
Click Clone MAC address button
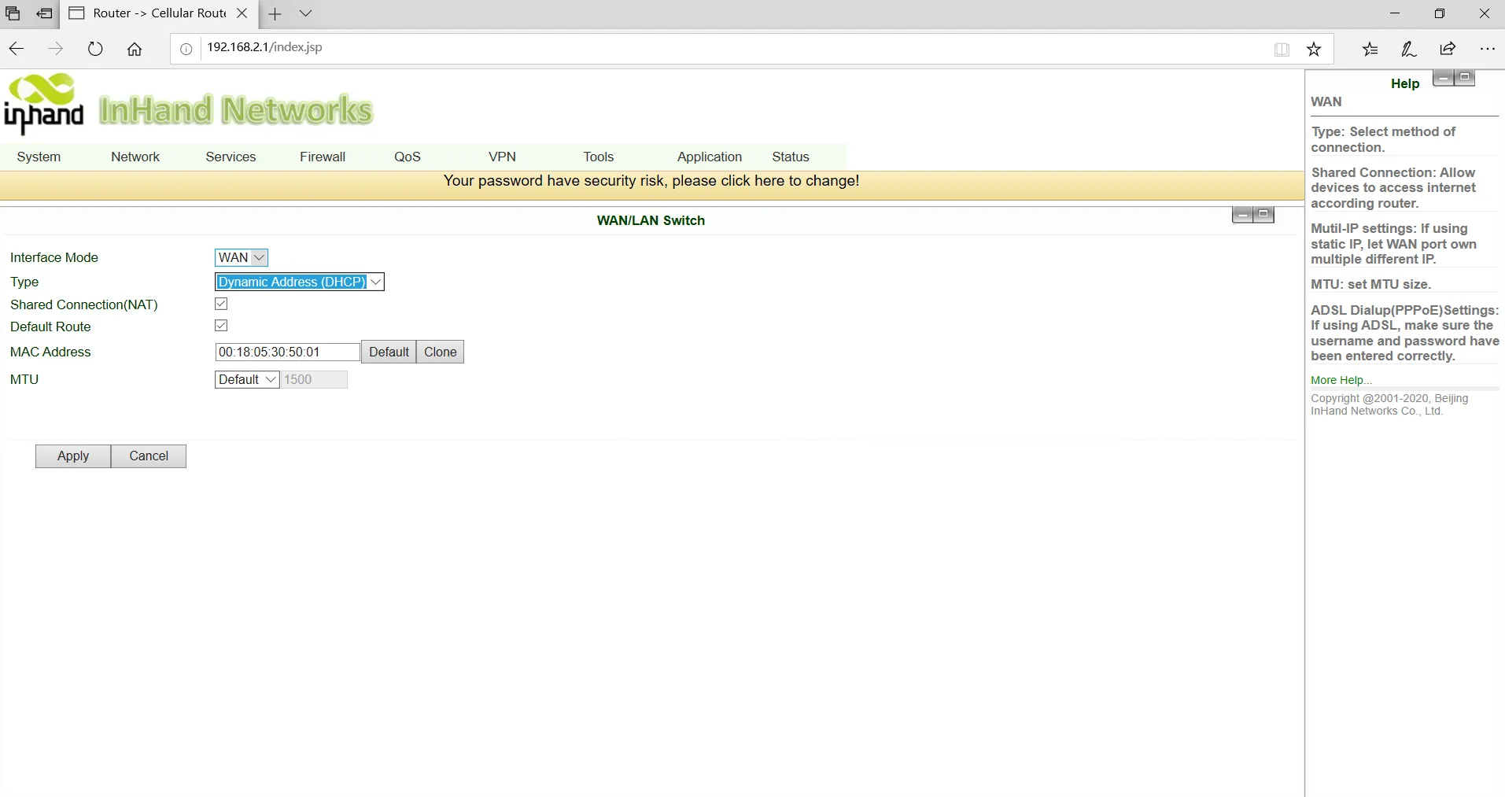pos(441,352)
